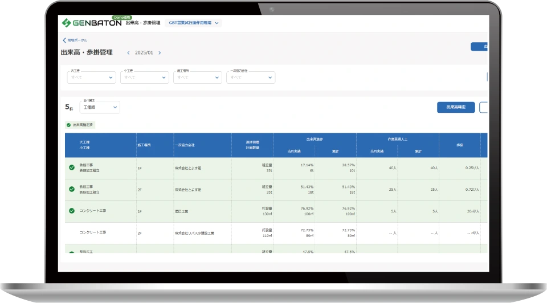Open the 工種順 sort order dropdown
Viewport: 547px width, 303px height.
pyautogui.click(x=100, y=108)
